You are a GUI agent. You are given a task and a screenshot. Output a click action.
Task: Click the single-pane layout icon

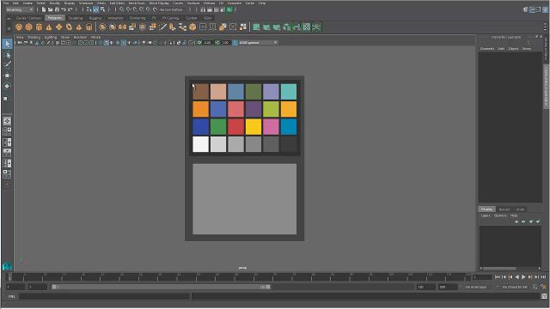(7, 121)
